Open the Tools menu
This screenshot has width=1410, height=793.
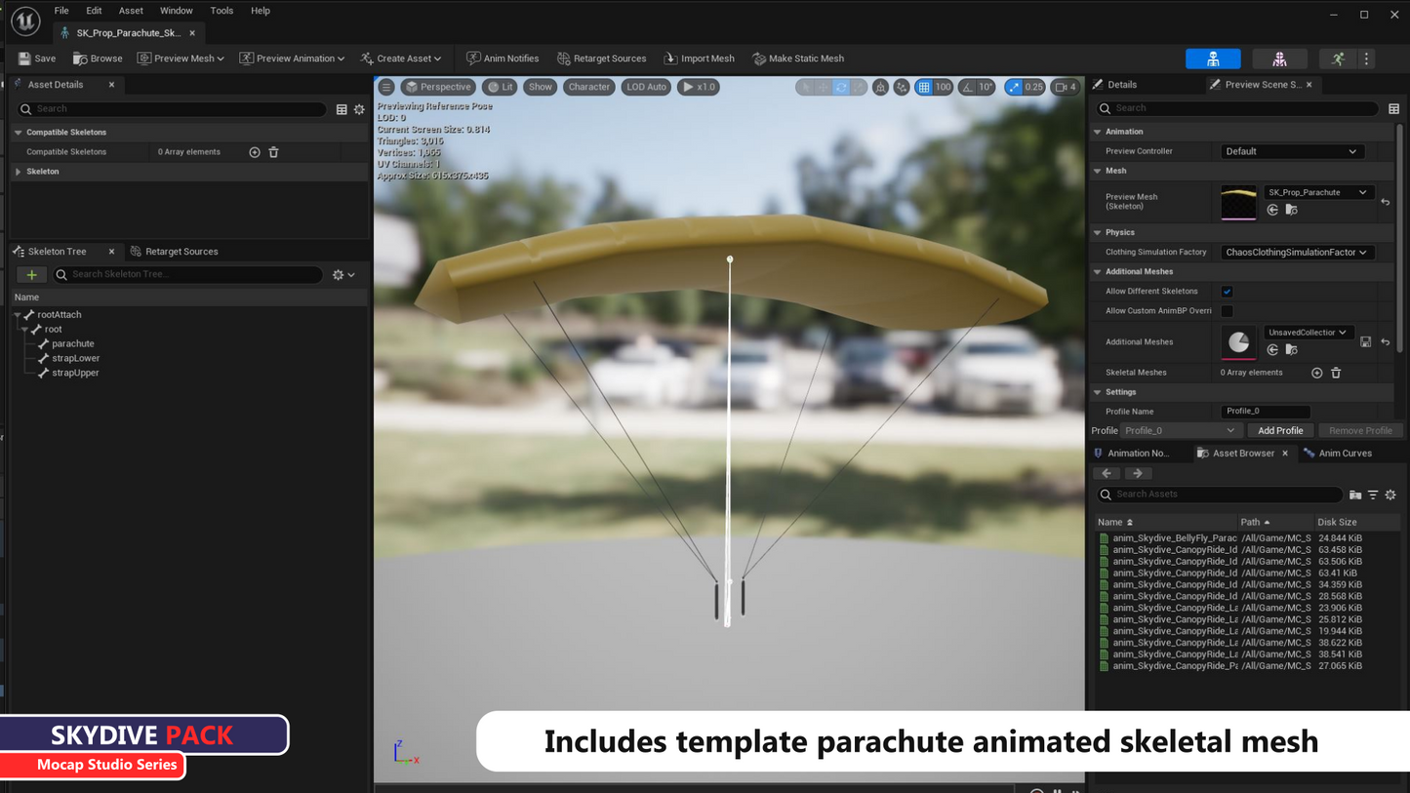[222, 11]
